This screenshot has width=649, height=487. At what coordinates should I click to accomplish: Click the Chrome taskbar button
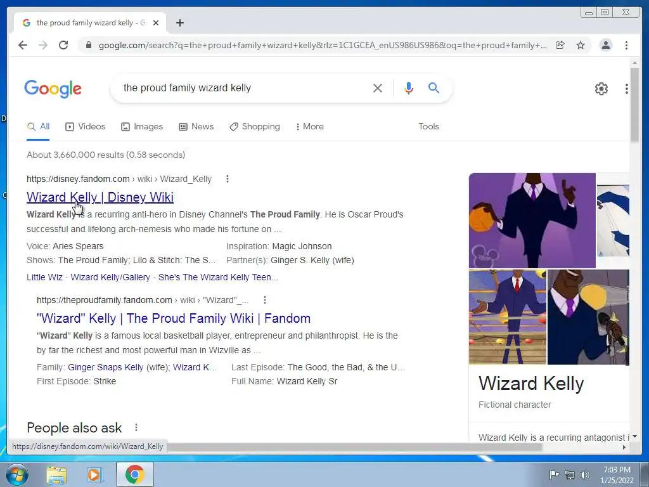(x=135, y=474)
